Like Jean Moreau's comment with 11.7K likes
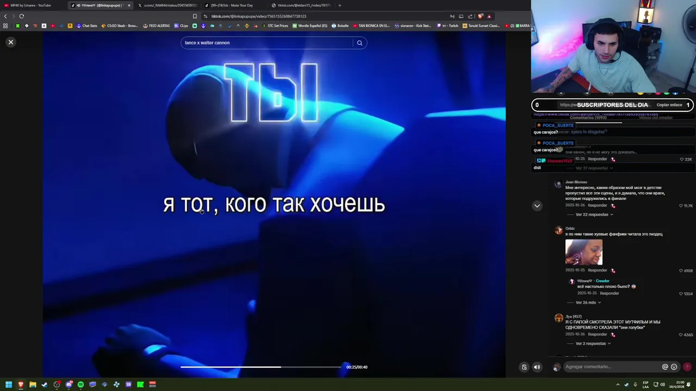696x391 pixels. click(x=681, y=206)
